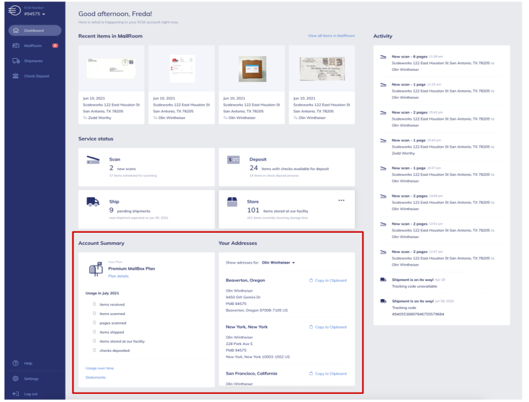The width and height of the screenshot is (529, 402).
Task: Click 'items stored at our facility' usage row
Action: click(x=119, y=341)
